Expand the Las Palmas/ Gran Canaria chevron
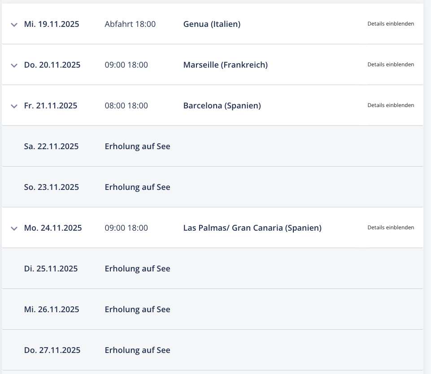Viewport: 431px width, 374px height. coord(14,228)
